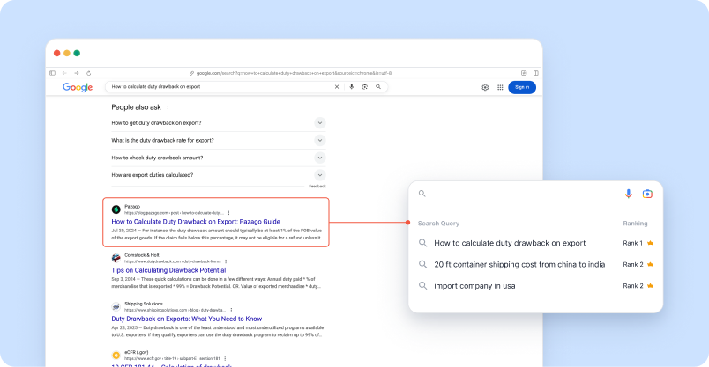Viewport: 709px width, 367px height.
Task: Click the Shipping Solutions favicon
Action: click(x=116, y=306)
